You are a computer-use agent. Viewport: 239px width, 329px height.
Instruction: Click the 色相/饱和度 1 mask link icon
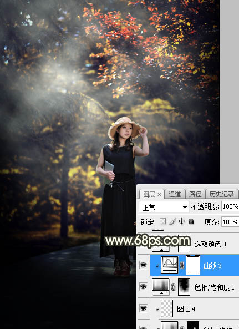coord(174,287)
